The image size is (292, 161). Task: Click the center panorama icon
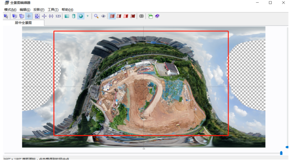tap(44, 16)
